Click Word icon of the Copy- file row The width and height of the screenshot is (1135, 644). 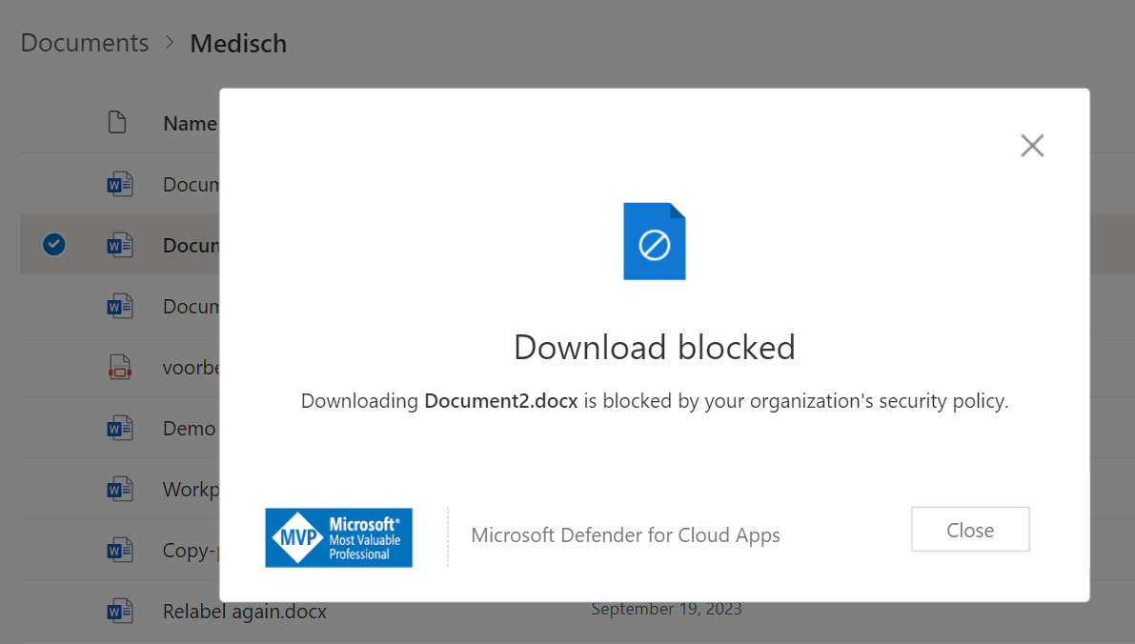point(119,551)
